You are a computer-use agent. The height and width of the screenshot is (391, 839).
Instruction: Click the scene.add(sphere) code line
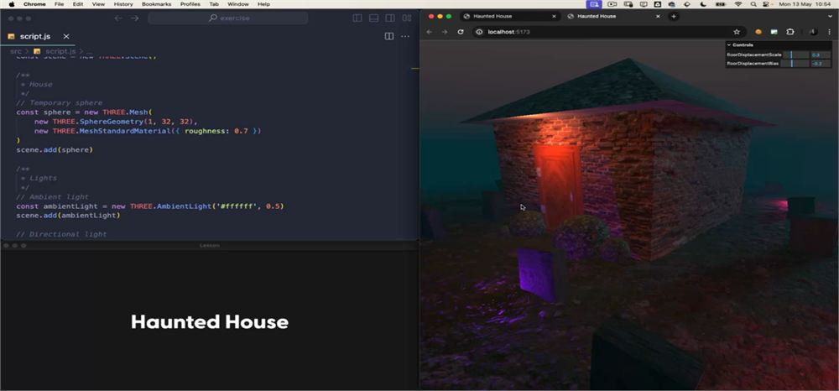[x=55, y=149]
